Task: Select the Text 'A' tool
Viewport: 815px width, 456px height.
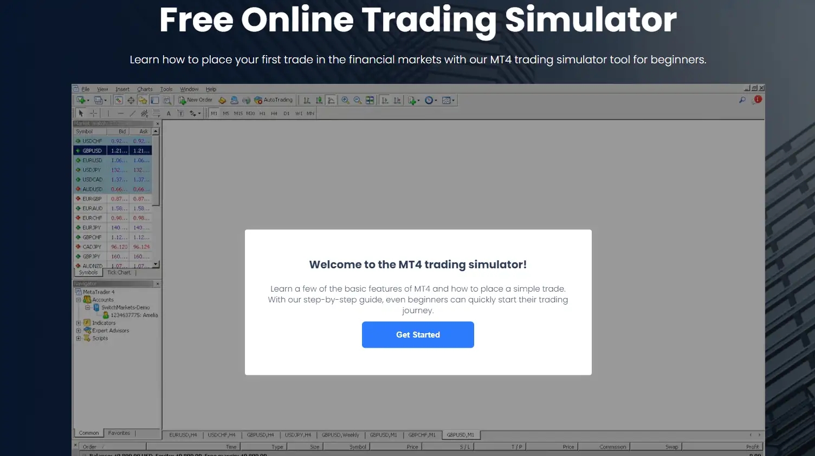Action: coord(169,113)
